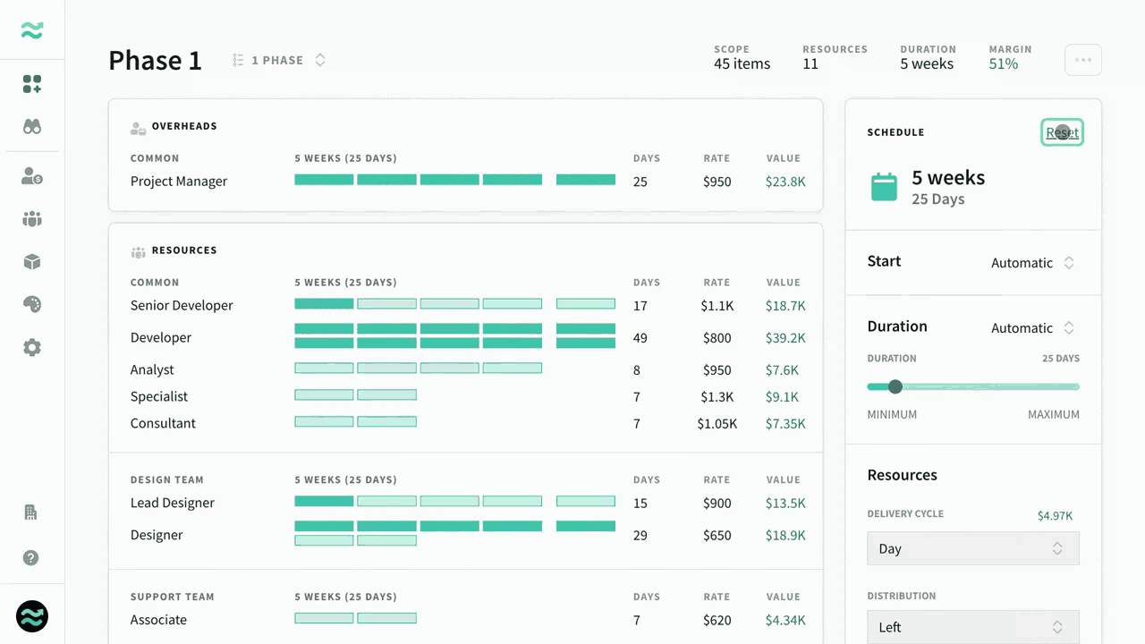The width and height of the screenshot is (1145, 644).
Task: Open the team group icon in sidebar
Action: 32,219
